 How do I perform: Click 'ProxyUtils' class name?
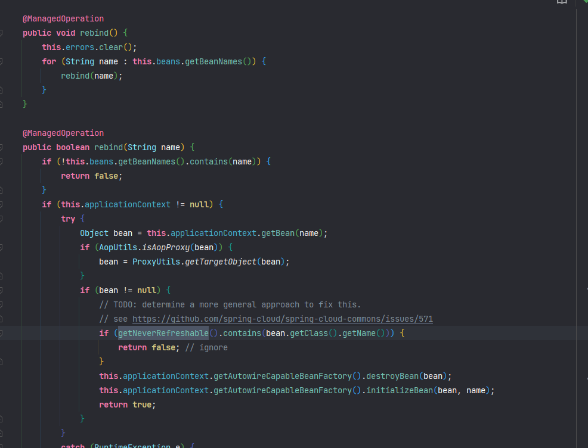click(156, 262)
